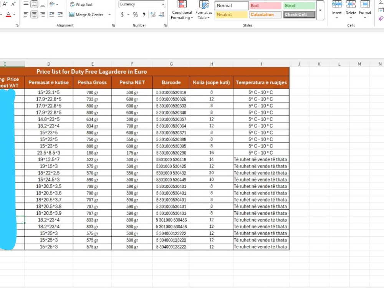
Task: Click the Orientation text angle icon
Action: (x=52, y=4)
